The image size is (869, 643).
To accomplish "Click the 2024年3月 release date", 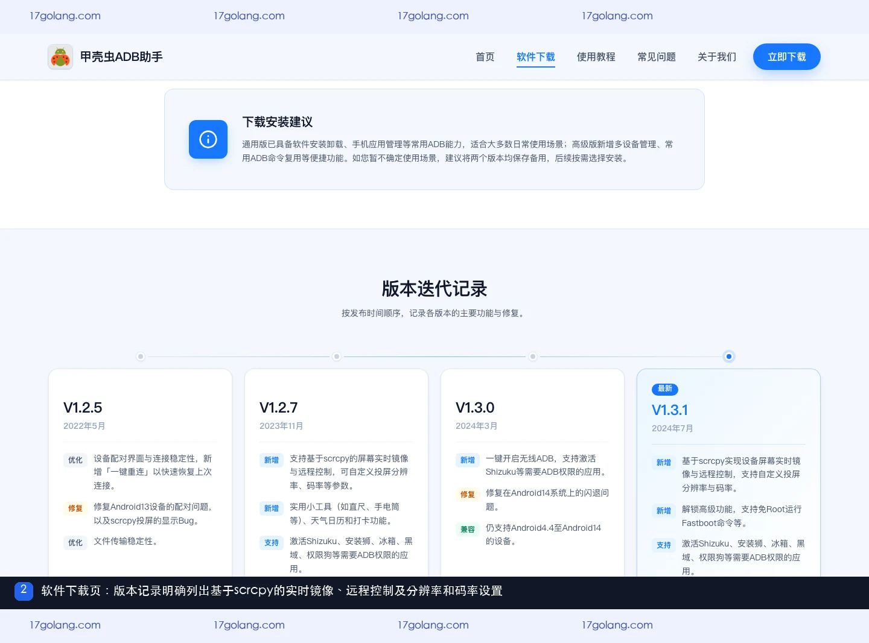I will pos(477,426).
